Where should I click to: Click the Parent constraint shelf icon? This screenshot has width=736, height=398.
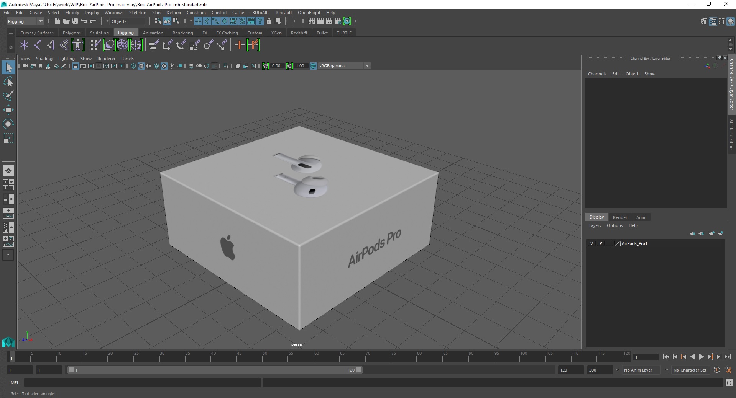[x=154, y=45]
